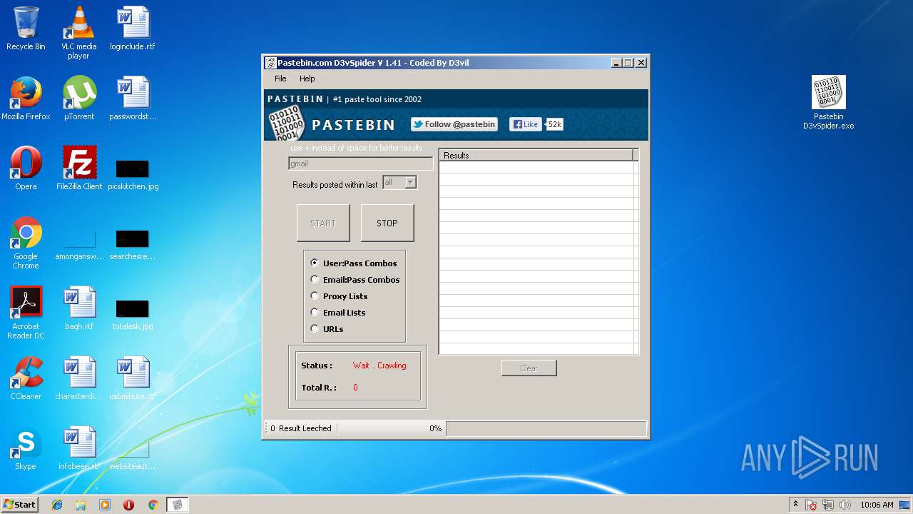Click 'Wait .. Crawling' status text

pos(379,366)
